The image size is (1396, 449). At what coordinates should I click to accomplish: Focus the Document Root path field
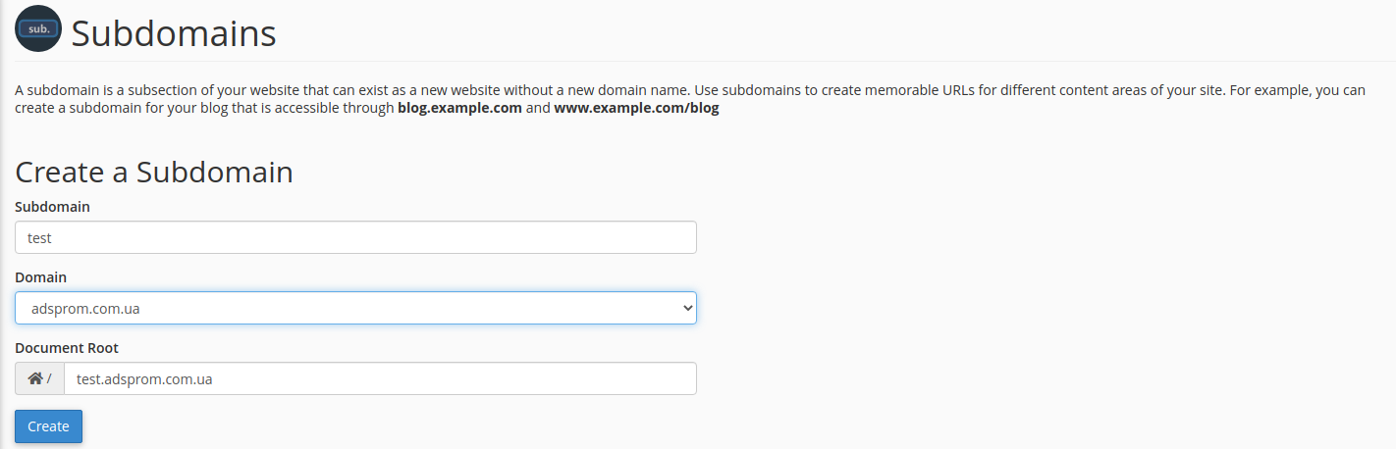click(x=380, y=378)
